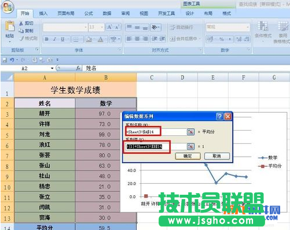The image size is (290, 230).
Task: Apply the percent style (%) icon
Action: (x=222, y=39)
